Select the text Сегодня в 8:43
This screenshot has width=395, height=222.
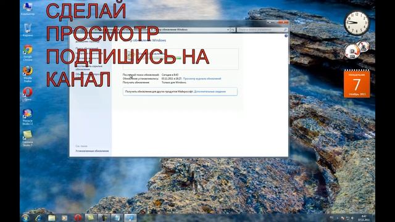coord(170,75)
